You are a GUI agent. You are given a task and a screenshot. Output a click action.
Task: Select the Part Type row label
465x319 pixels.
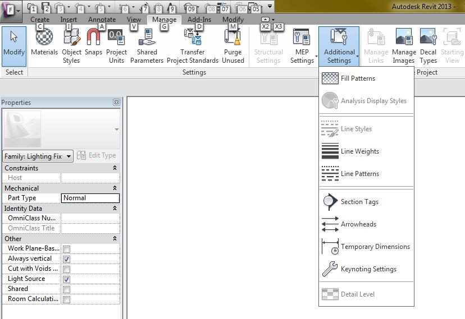[22, 198]
